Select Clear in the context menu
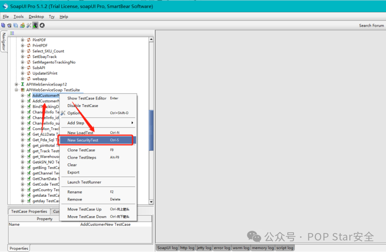This screenshot has width=386, height=252. [98, 165]
